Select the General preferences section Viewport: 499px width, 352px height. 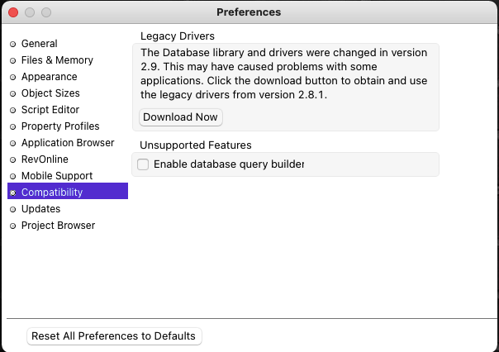(39, 44)
